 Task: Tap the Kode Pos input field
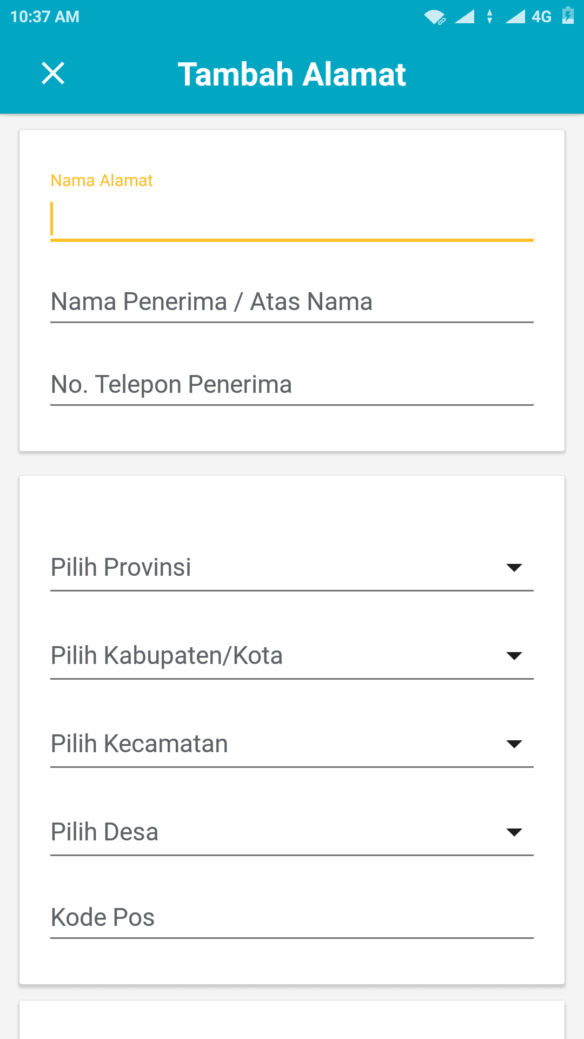click(292, 918)
